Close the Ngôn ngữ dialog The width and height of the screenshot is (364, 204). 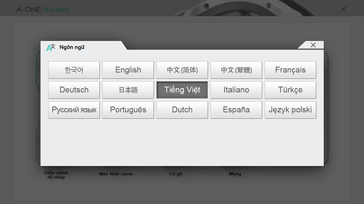[313, 45]
